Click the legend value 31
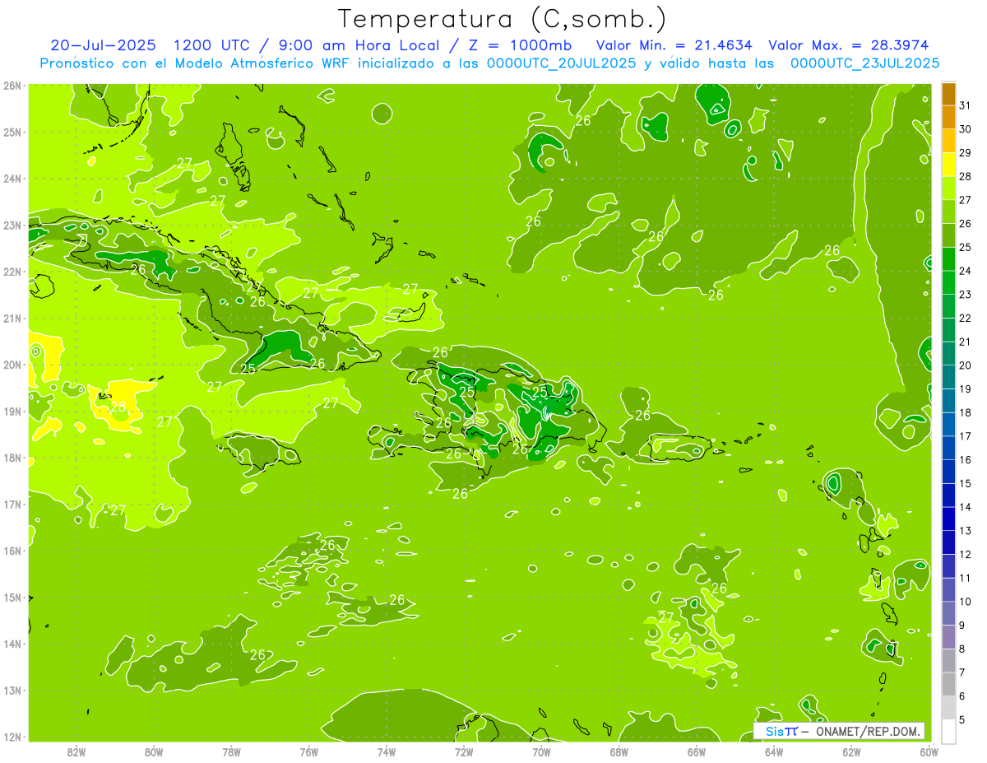The height and width of the screenshot is (763, 987). (965, 105)
